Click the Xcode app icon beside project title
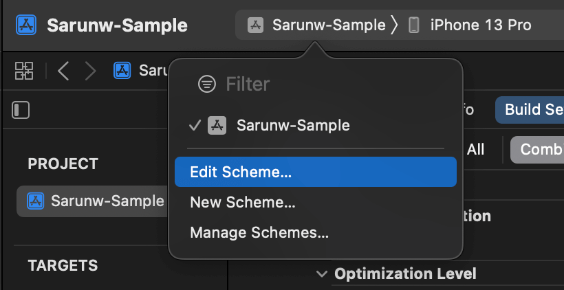564x290 pixels. 28,25
